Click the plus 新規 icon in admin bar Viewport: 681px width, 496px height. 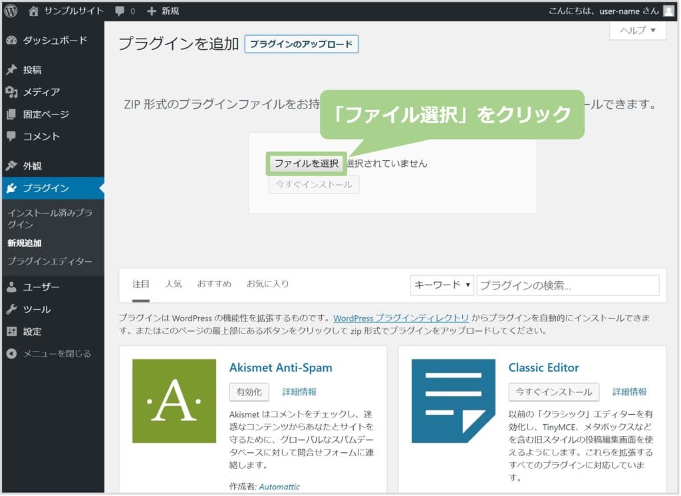(x=152, y=11)
